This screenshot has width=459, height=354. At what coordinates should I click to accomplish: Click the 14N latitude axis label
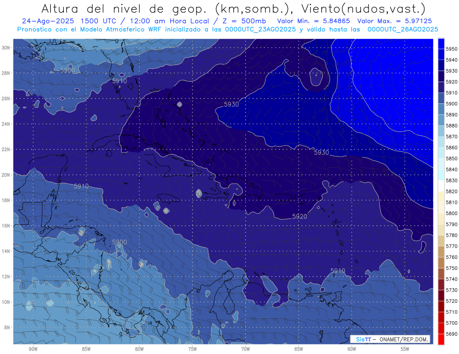coord(6,251)
